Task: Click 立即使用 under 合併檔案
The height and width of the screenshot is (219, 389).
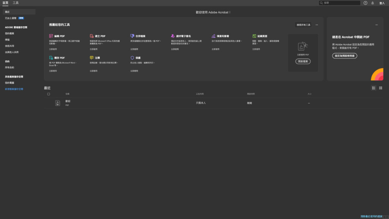Action: pos(134,49)
